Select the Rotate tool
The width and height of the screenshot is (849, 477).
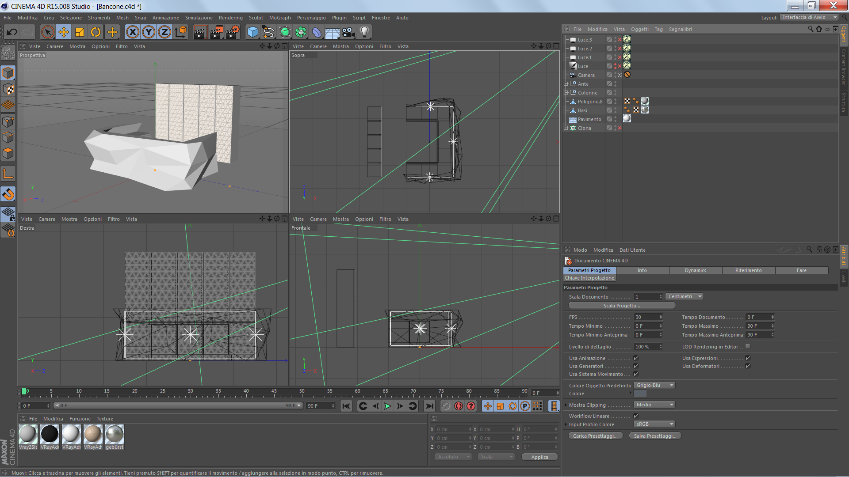[x=96, y=32]
